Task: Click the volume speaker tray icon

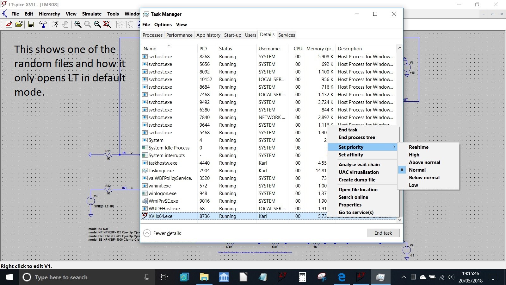Action: [451, 277]
